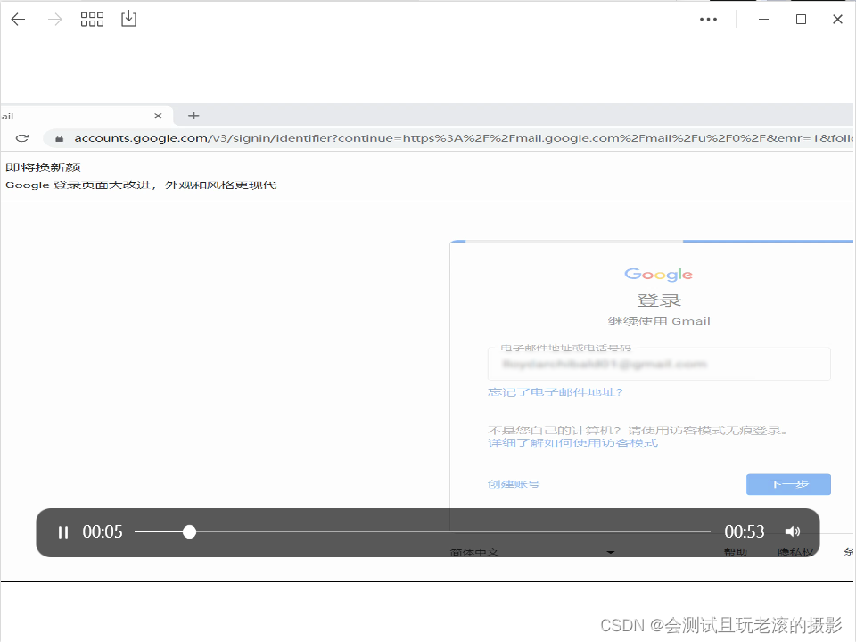Click the download/save icon
This screenshot has width=856, height=642.
pos(128,19)
